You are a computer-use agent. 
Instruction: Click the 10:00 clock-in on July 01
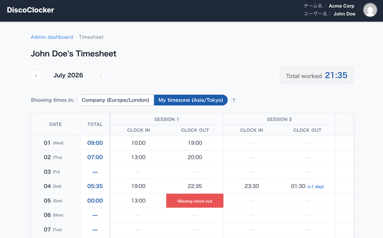click(x=139, y=143)
